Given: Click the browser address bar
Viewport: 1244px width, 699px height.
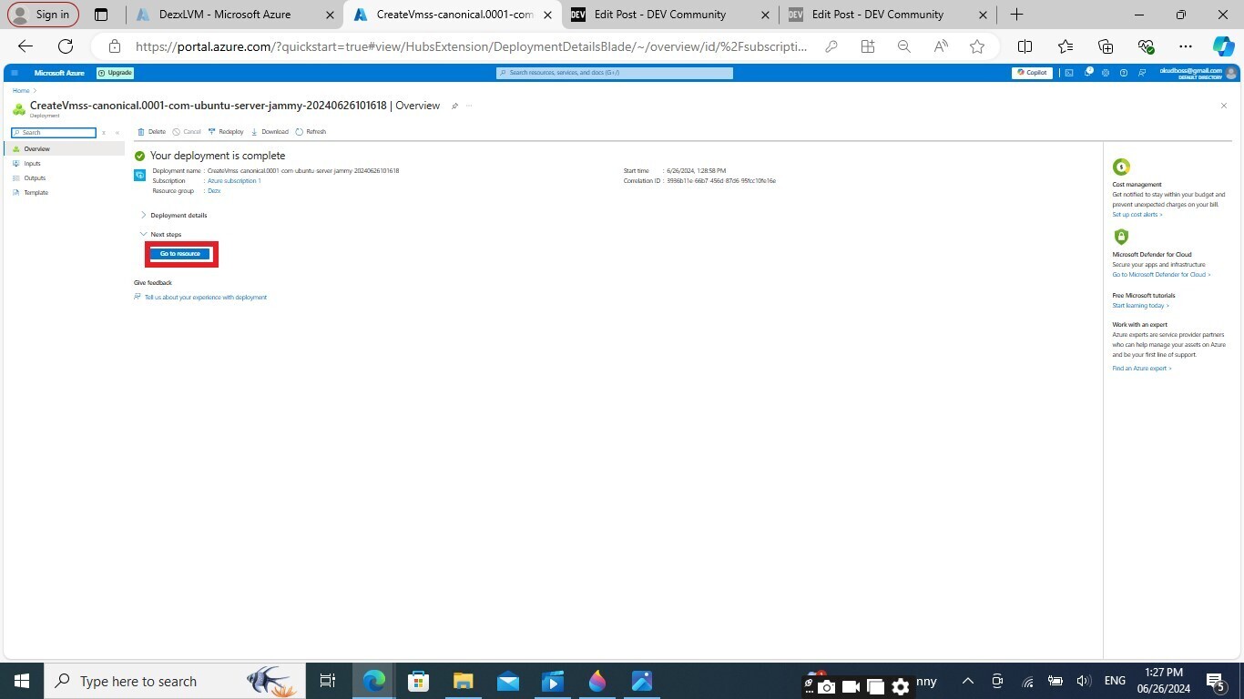Looking at the screenshot, I should (471, 46).
